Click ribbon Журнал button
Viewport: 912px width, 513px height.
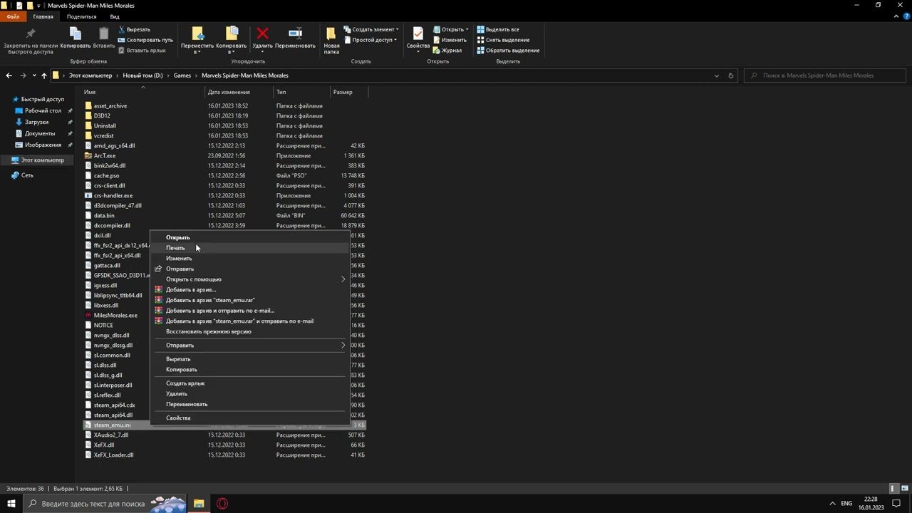click(447, 51)
